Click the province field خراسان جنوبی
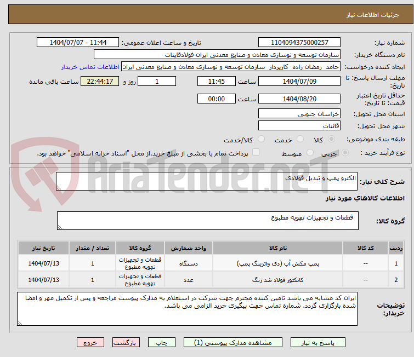This screenshot has height=357, width=414. pos(299,114)
